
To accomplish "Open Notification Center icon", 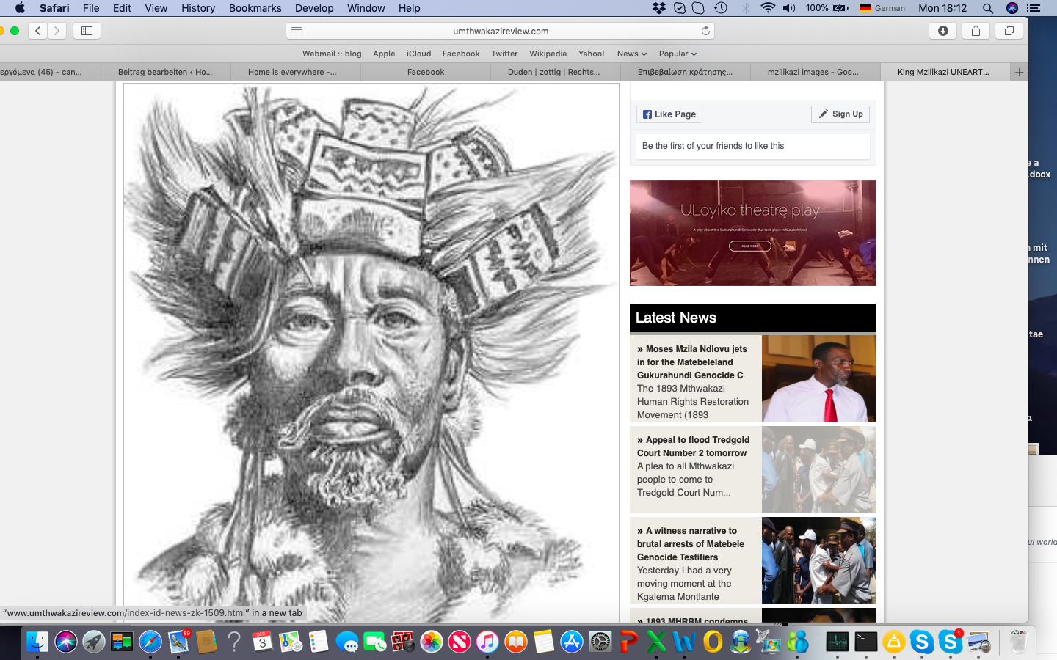I will pyautogui.click(x=1034, y=8).
